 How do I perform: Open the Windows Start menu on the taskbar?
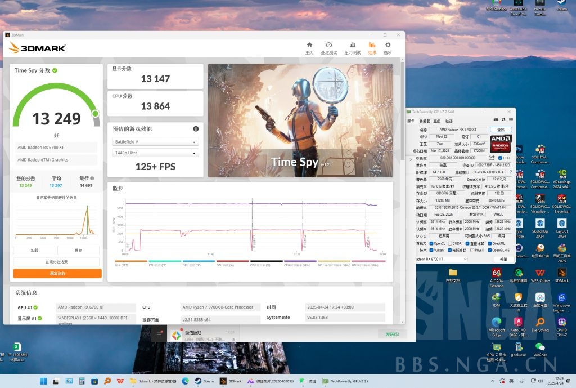(43, 381)
